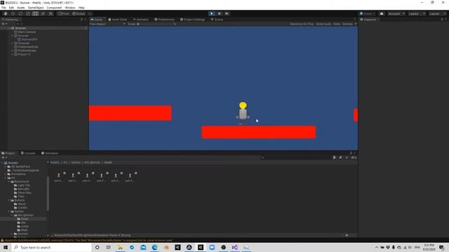This screenshot has width=449, height=252.
Task: Click the plus create button in Project
Action: pos(4,157)
